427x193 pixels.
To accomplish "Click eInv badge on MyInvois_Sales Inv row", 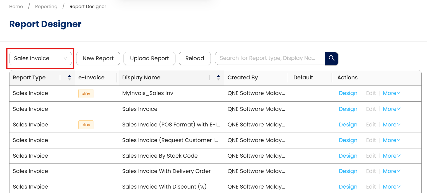I will pos(86,94).
